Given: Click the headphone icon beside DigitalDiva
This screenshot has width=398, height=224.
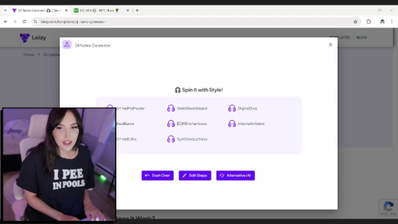Looking at the screenshot, I should (232, 109).
